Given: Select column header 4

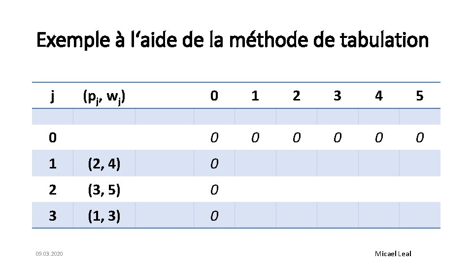Looking at the screenshot, I should tap(379, 96).
